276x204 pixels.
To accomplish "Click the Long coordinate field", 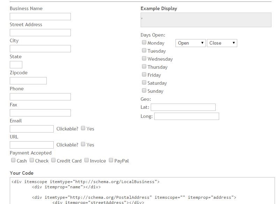I will (186, 116).
